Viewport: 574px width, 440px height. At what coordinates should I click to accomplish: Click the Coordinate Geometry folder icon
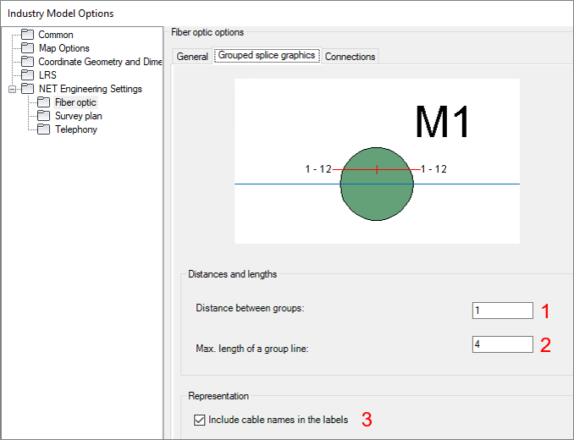click(28, 62)
